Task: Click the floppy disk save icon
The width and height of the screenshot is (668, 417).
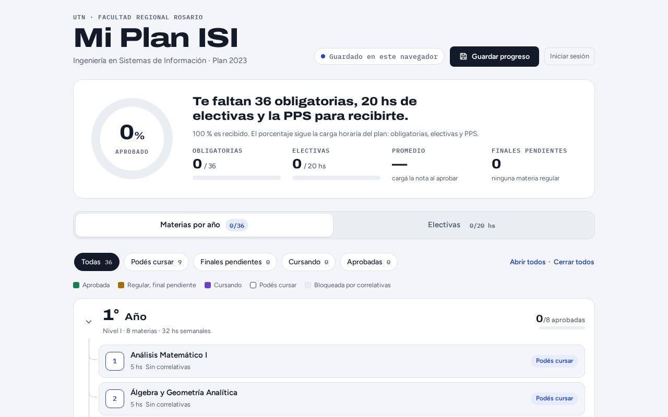Action: tap(463, 56)
